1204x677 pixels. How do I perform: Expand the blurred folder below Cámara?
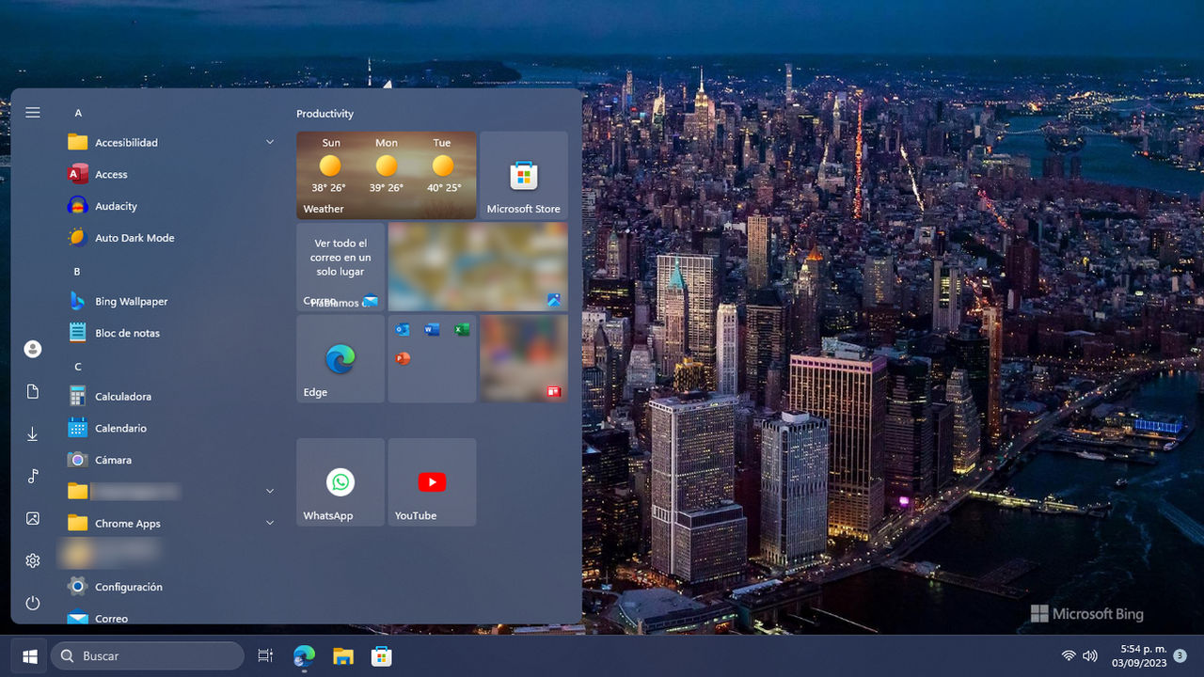pos(172,492)
